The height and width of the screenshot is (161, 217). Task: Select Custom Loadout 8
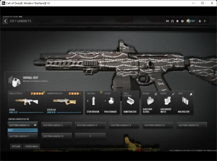pyautogui.click(x=56, y=136)
